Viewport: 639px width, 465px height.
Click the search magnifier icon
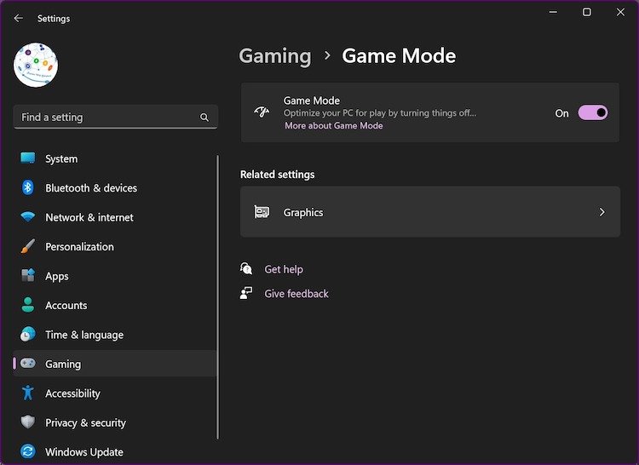[204, 118]
